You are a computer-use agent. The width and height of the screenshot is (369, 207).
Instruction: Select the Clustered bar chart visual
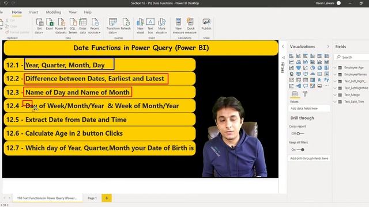click(x=306, y=56)
